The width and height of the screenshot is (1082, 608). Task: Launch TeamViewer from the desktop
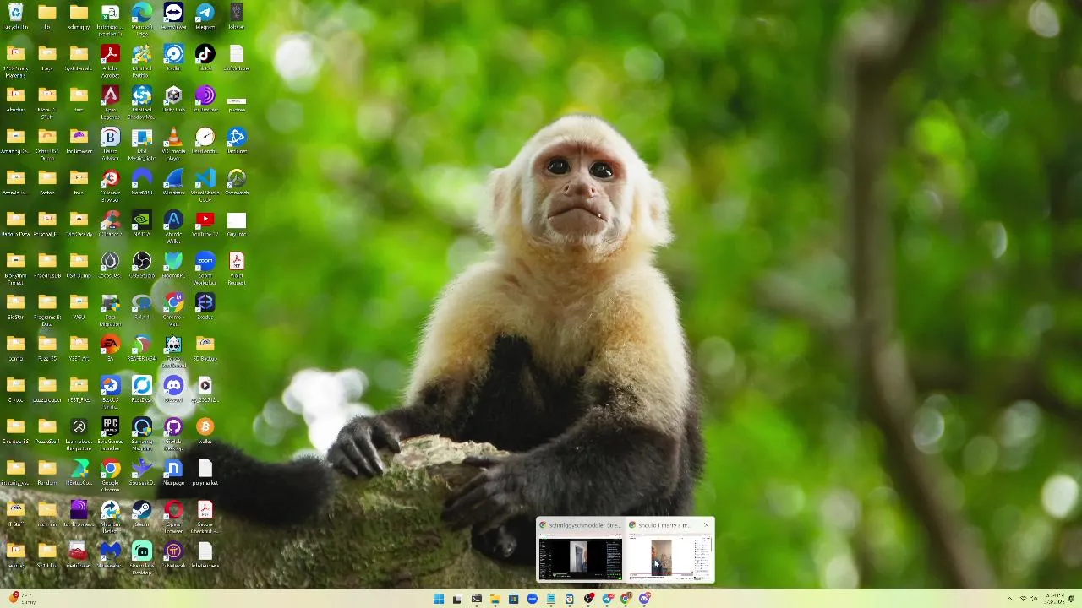click(x=173, y=16)
